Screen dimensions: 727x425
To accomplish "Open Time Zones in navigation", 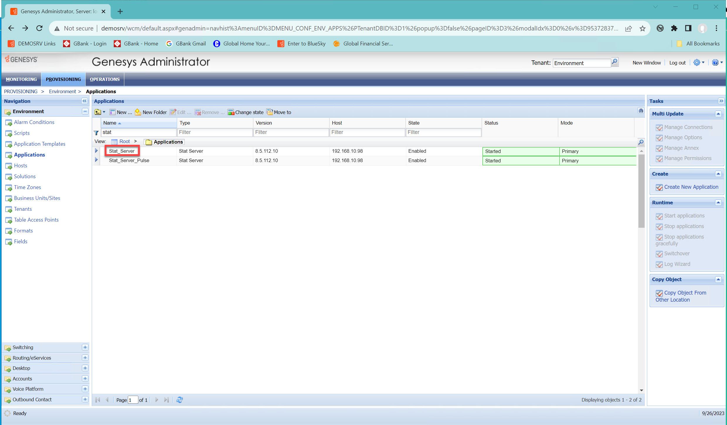I will click(28, 187).
